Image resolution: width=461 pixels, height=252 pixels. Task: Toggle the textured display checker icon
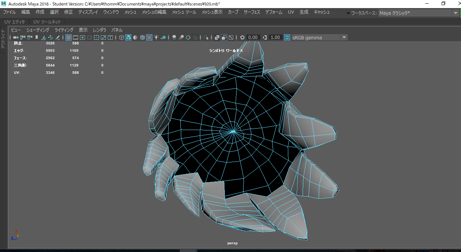click(x=149, y=37)
